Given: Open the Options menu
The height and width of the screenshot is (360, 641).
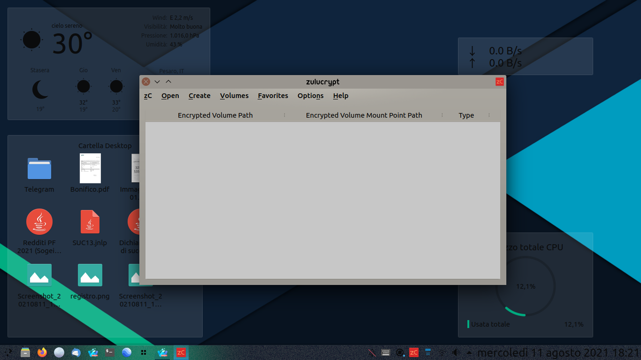Looking at the screenshot, I should 310,95.
